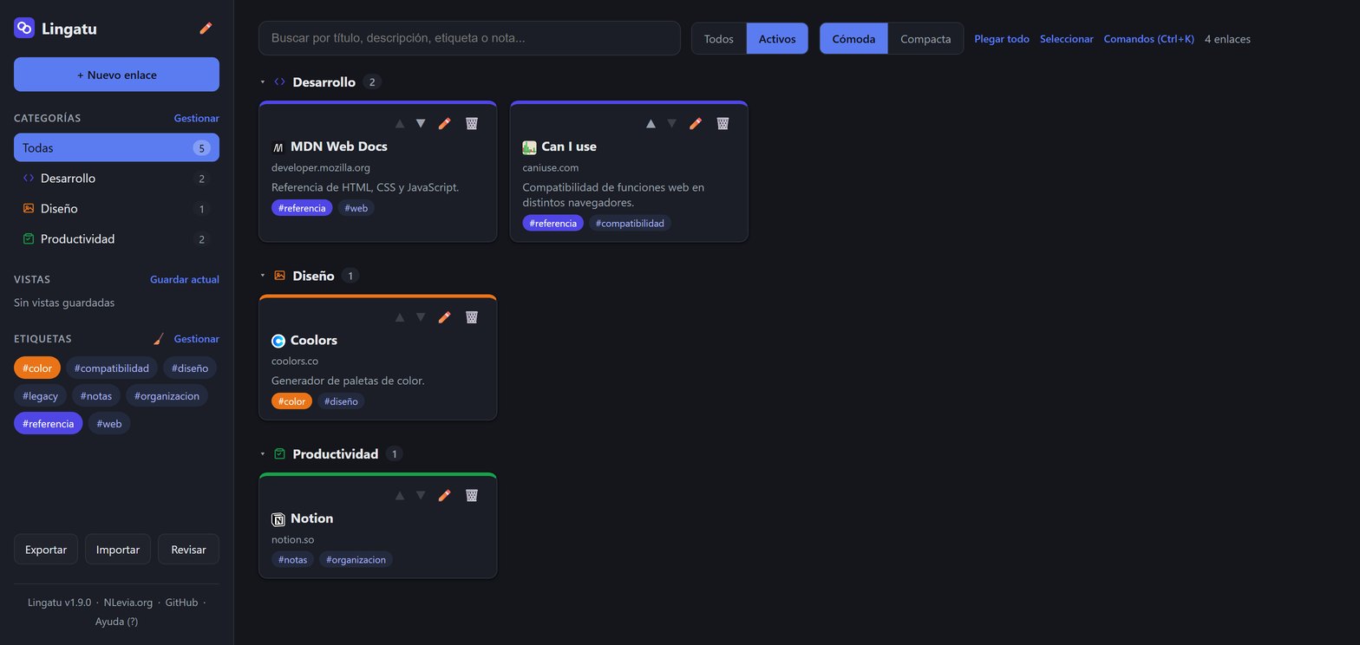Image resolution: width=1360 pixels, height=645 pixels.
Task: Click the pencil icon beside the Lingatu title
Action: (x=206, y=29)
